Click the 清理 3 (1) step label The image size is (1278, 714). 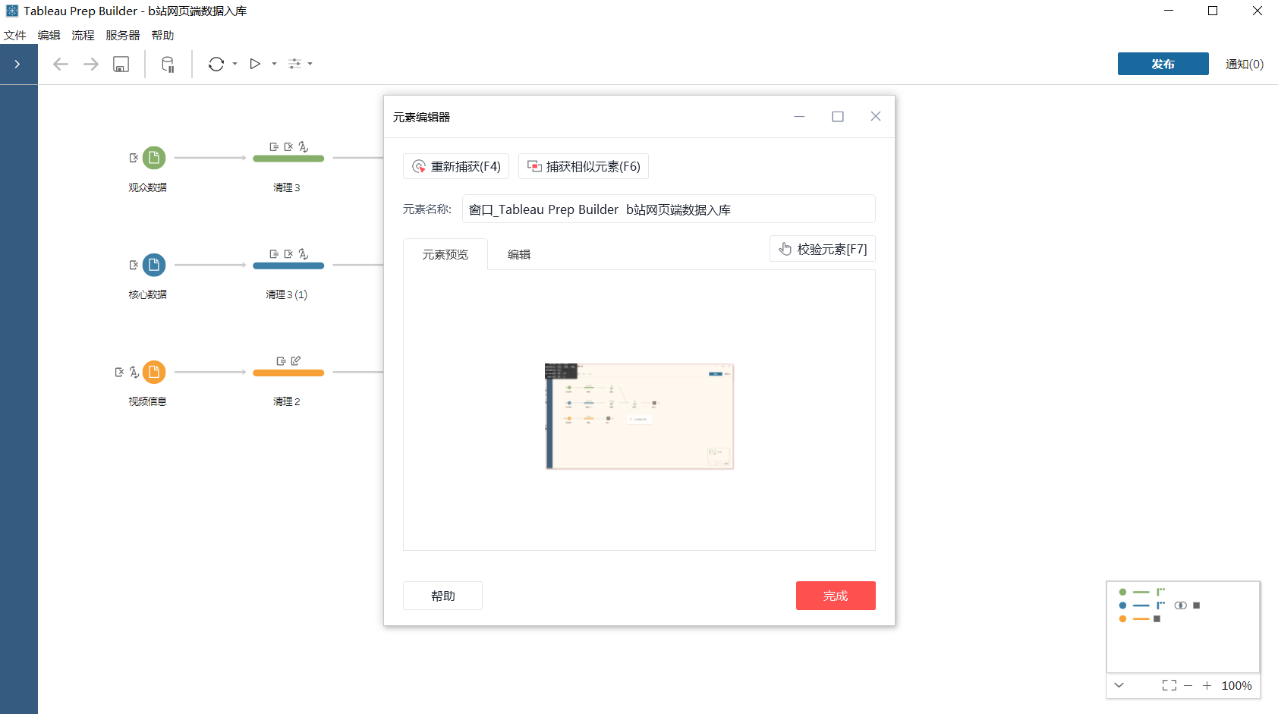click(287, 294)
